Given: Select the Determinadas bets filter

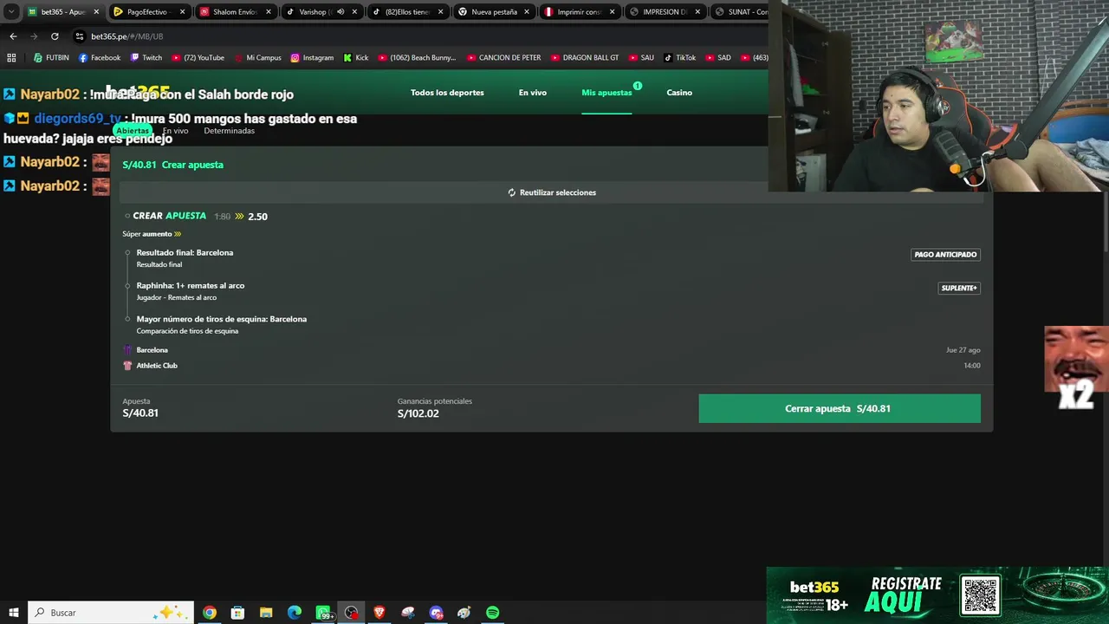Looking at the screenshot, I should tap(230, 131).
